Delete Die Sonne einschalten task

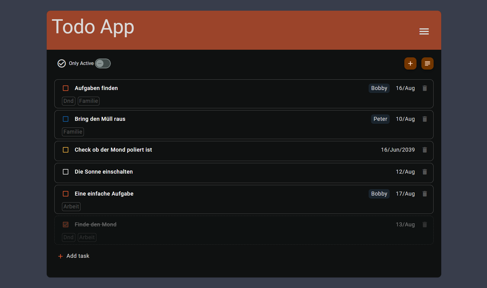tap(424, 172)
